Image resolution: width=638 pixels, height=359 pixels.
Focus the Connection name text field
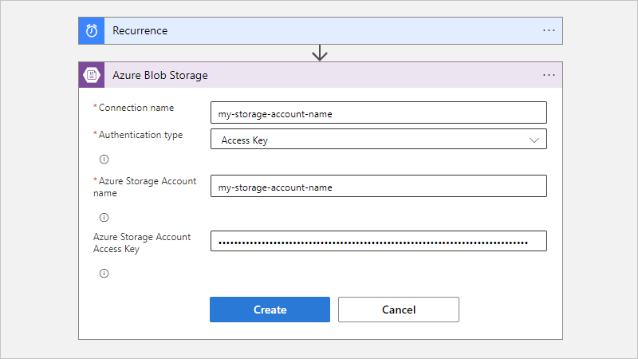[x=379, y=113]
